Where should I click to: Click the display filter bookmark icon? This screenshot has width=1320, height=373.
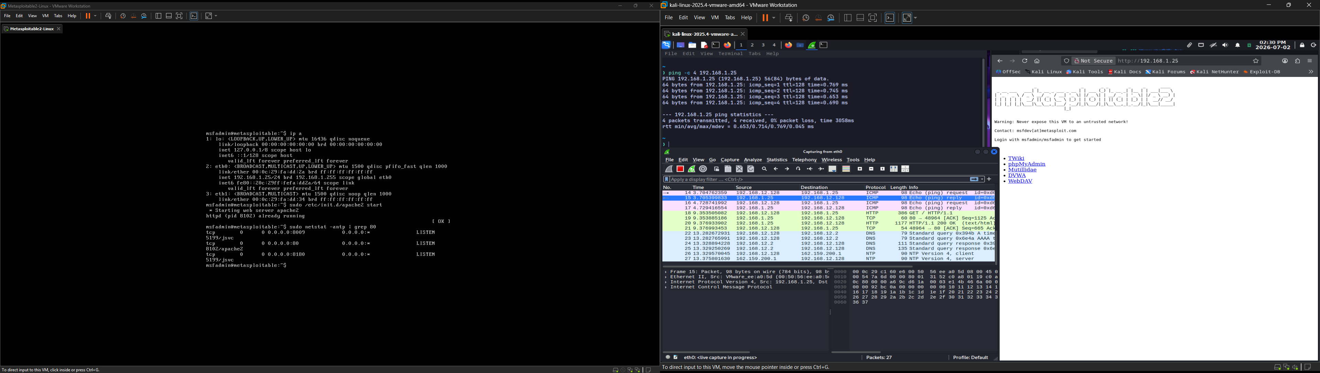667,180
